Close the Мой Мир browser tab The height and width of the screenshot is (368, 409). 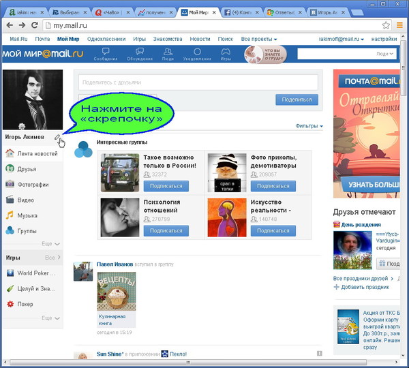coord(214,12)
